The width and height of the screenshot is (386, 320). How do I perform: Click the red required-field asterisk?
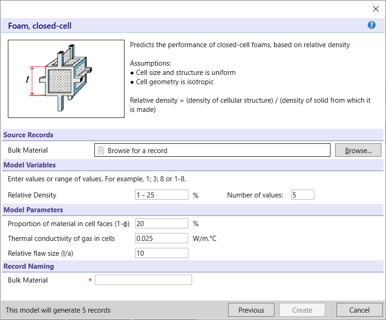[90, 280]
